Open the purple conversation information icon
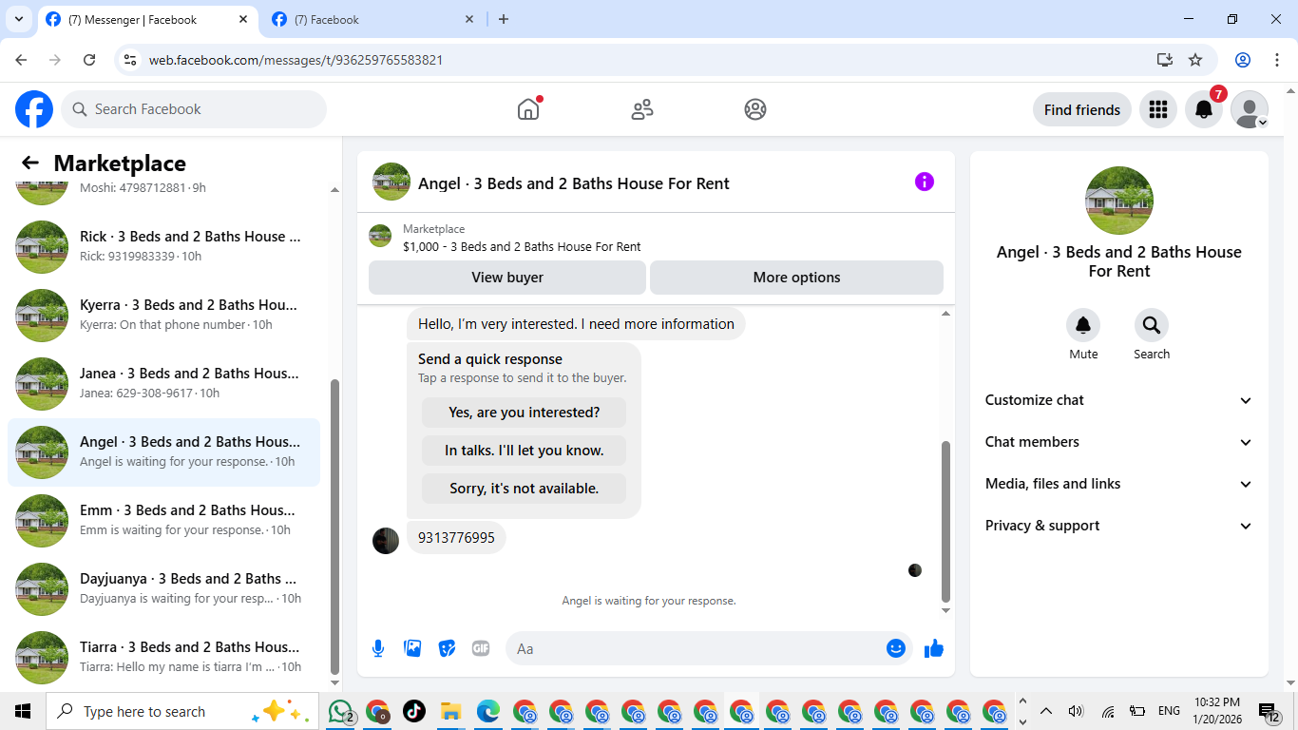 click(x=925, y=182)
